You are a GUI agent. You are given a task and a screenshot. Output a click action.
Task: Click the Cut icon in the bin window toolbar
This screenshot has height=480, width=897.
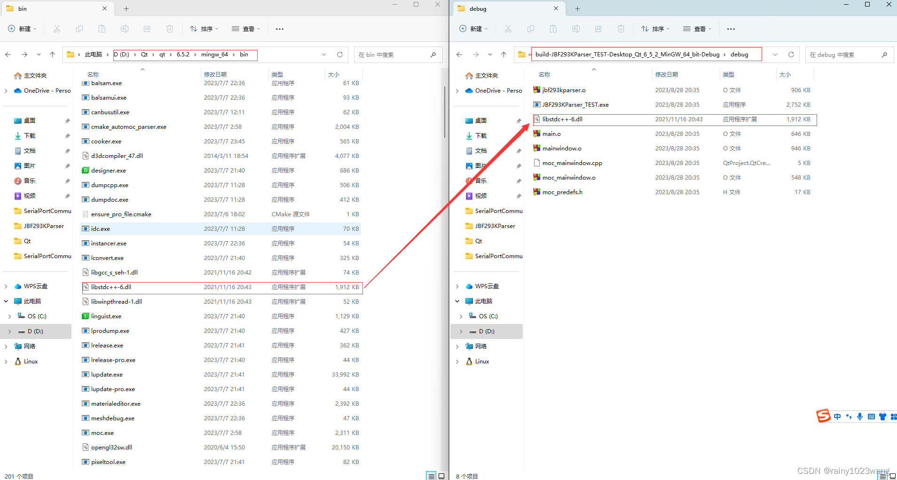[x=56, y=29]
